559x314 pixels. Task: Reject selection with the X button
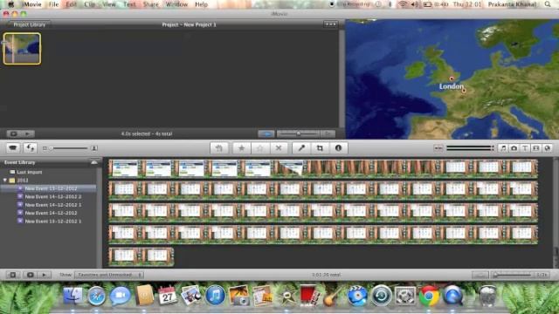[279, 148]
